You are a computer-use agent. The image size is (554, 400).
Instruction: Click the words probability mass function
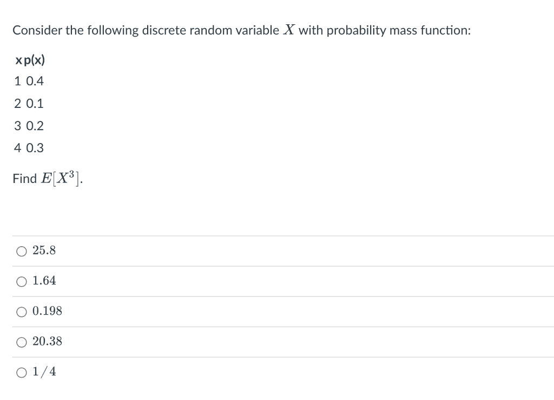click(x=398, y=31)
